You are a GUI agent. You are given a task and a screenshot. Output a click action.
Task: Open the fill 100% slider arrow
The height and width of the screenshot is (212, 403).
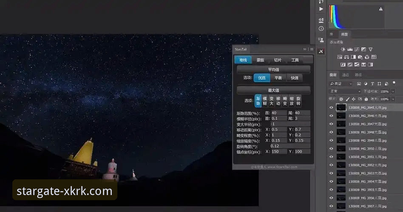pyautogui.click(x=393, y=99)
